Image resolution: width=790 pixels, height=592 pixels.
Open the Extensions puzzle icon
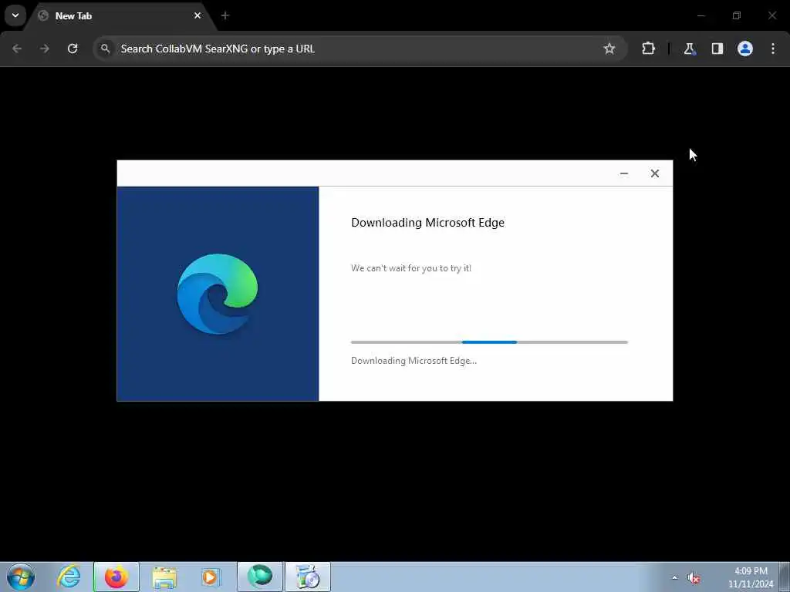[648, 49]
